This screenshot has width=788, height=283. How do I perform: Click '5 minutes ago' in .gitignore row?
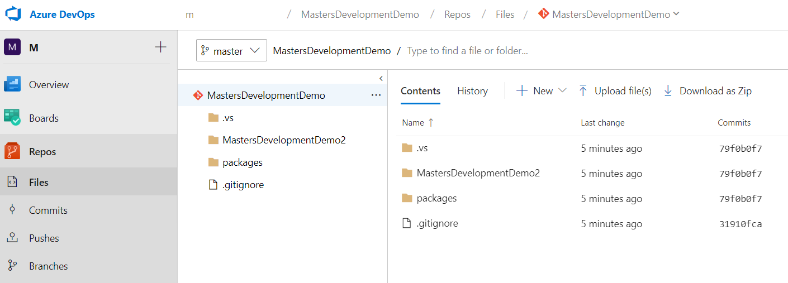coord(611,224)
